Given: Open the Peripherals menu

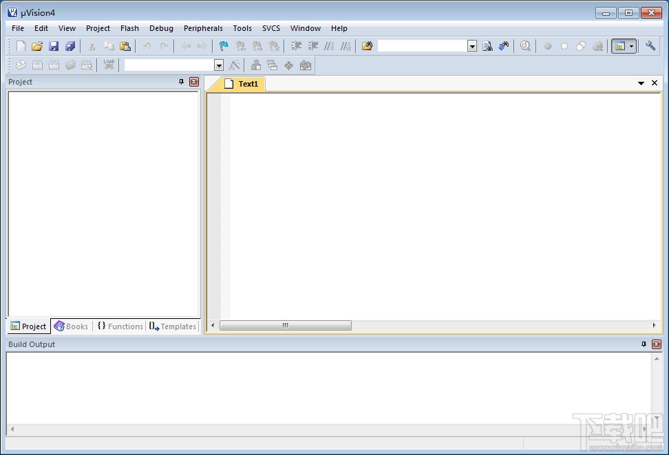Looking at the screenshot, I should tap(203, 28).
